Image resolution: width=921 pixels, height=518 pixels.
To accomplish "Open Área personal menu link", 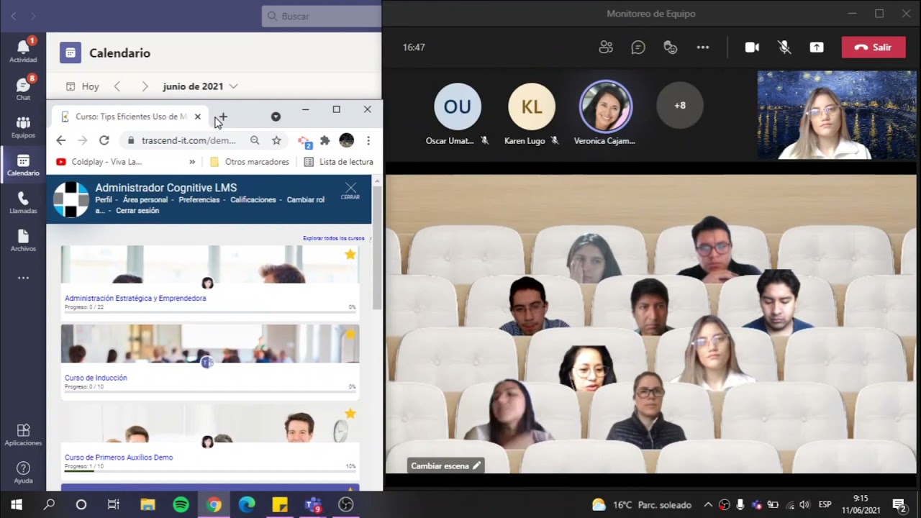I will [x=145, y=200].
